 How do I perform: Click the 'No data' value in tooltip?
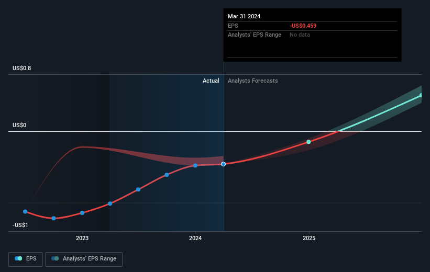click(300, 35)
